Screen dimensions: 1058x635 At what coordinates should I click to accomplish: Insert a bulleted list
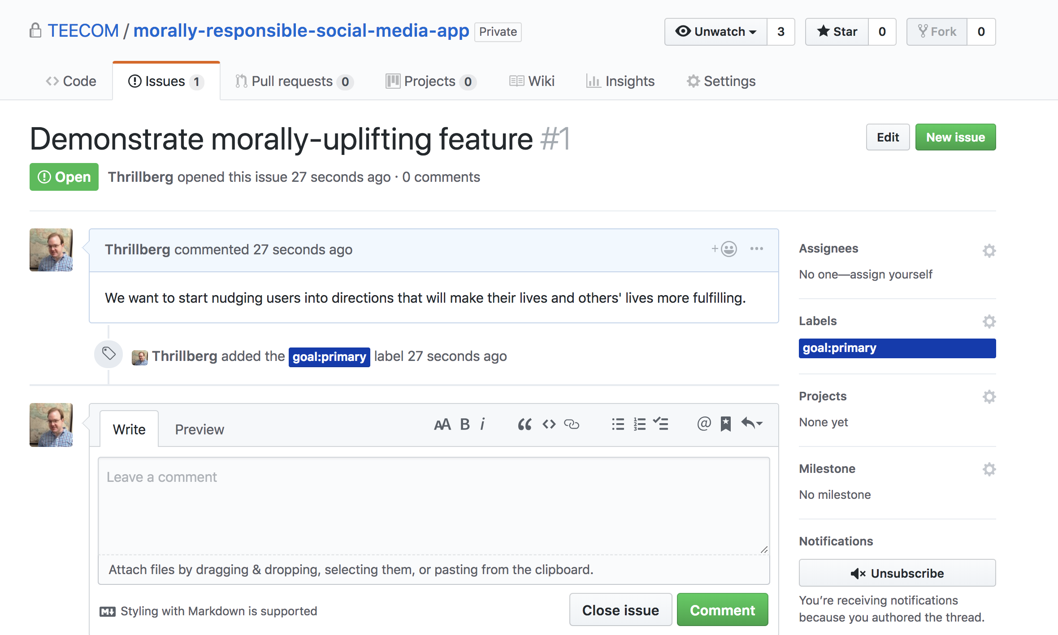618,424
